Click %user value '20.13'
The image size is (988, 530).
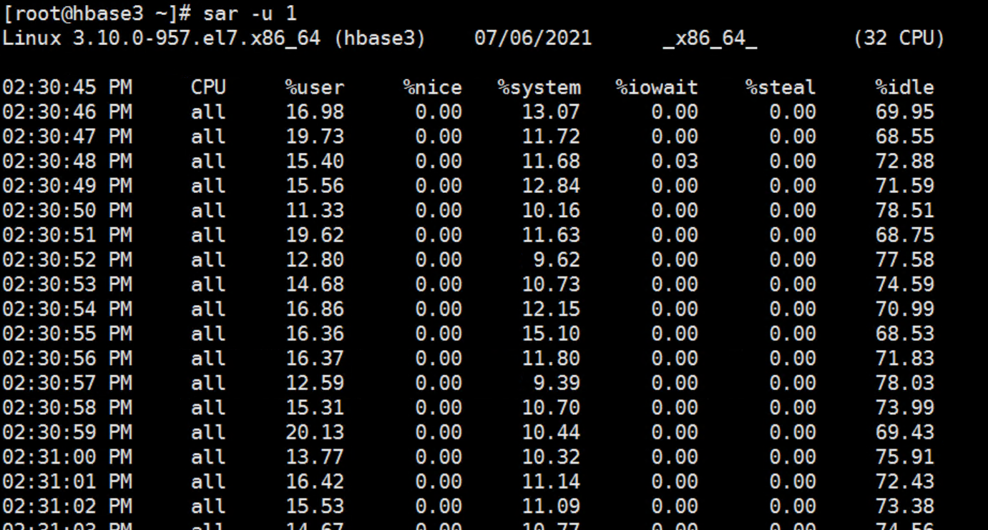pos(315,432)
